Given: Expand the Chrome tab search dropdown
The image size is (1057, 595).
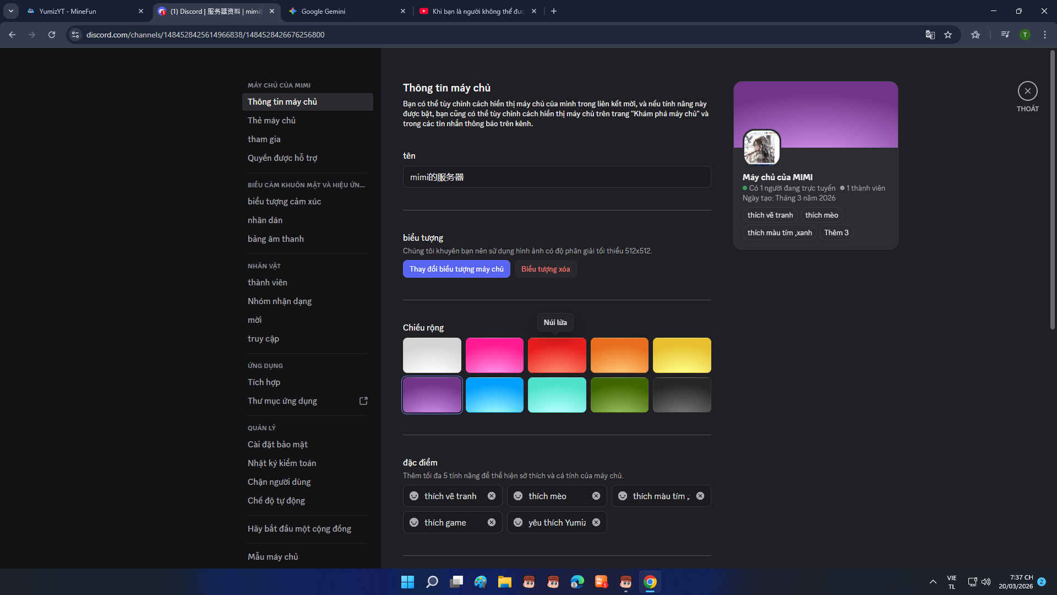Looking at the screenshot, I should [11, 11].
